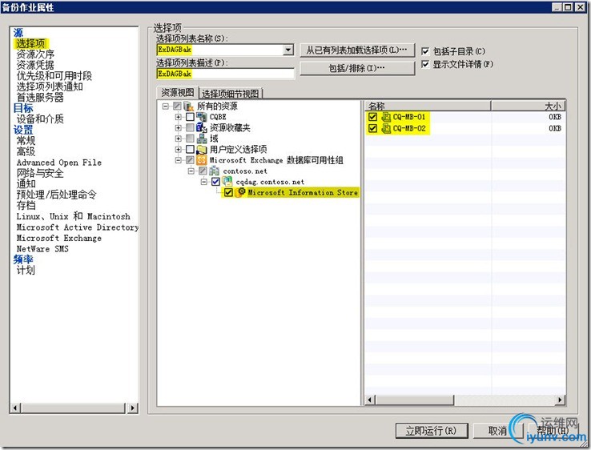Screen dimensions: 591x450
Task: Expand the 用户定义选择项 tree node
Action: click(179, 149)
